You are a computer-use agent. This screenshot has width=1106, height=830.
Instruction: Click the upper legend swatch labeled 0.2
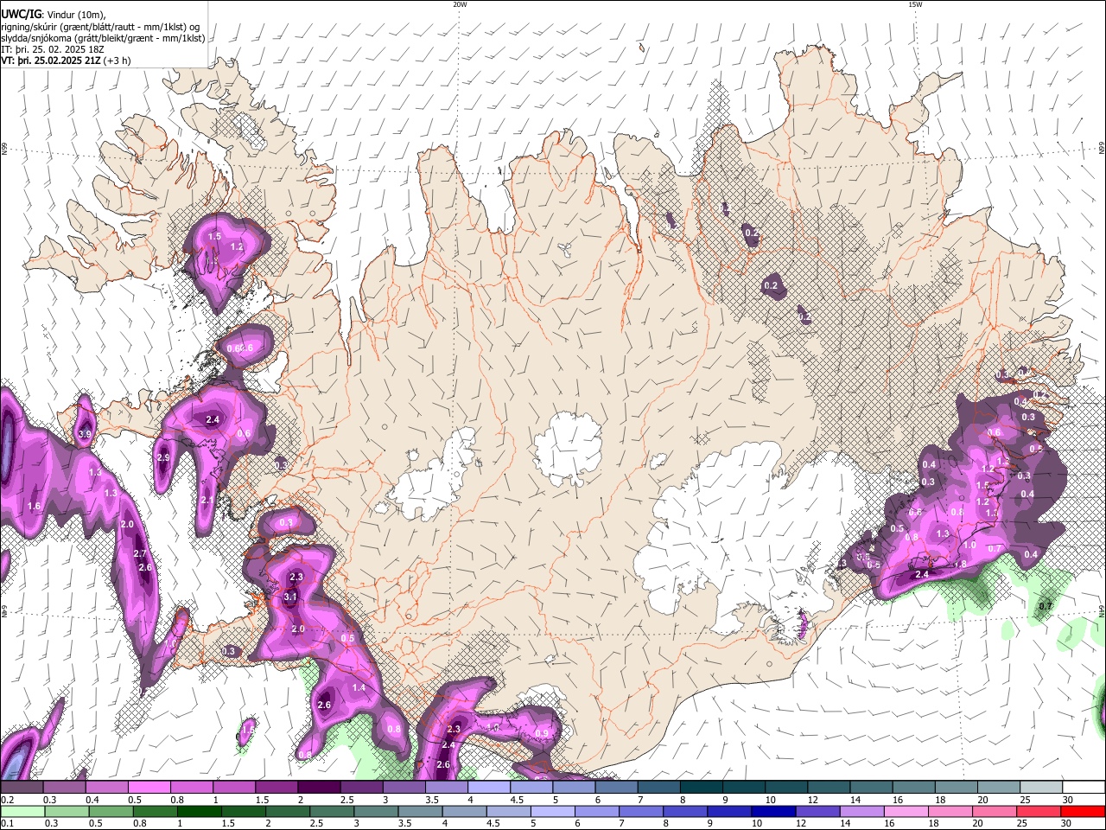[x=22, y=788]
